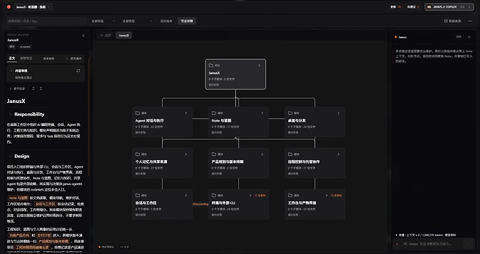Expand the 内容审核 panel chevron
Viewport: 480px width, 254px height.
tap(12, 71)
